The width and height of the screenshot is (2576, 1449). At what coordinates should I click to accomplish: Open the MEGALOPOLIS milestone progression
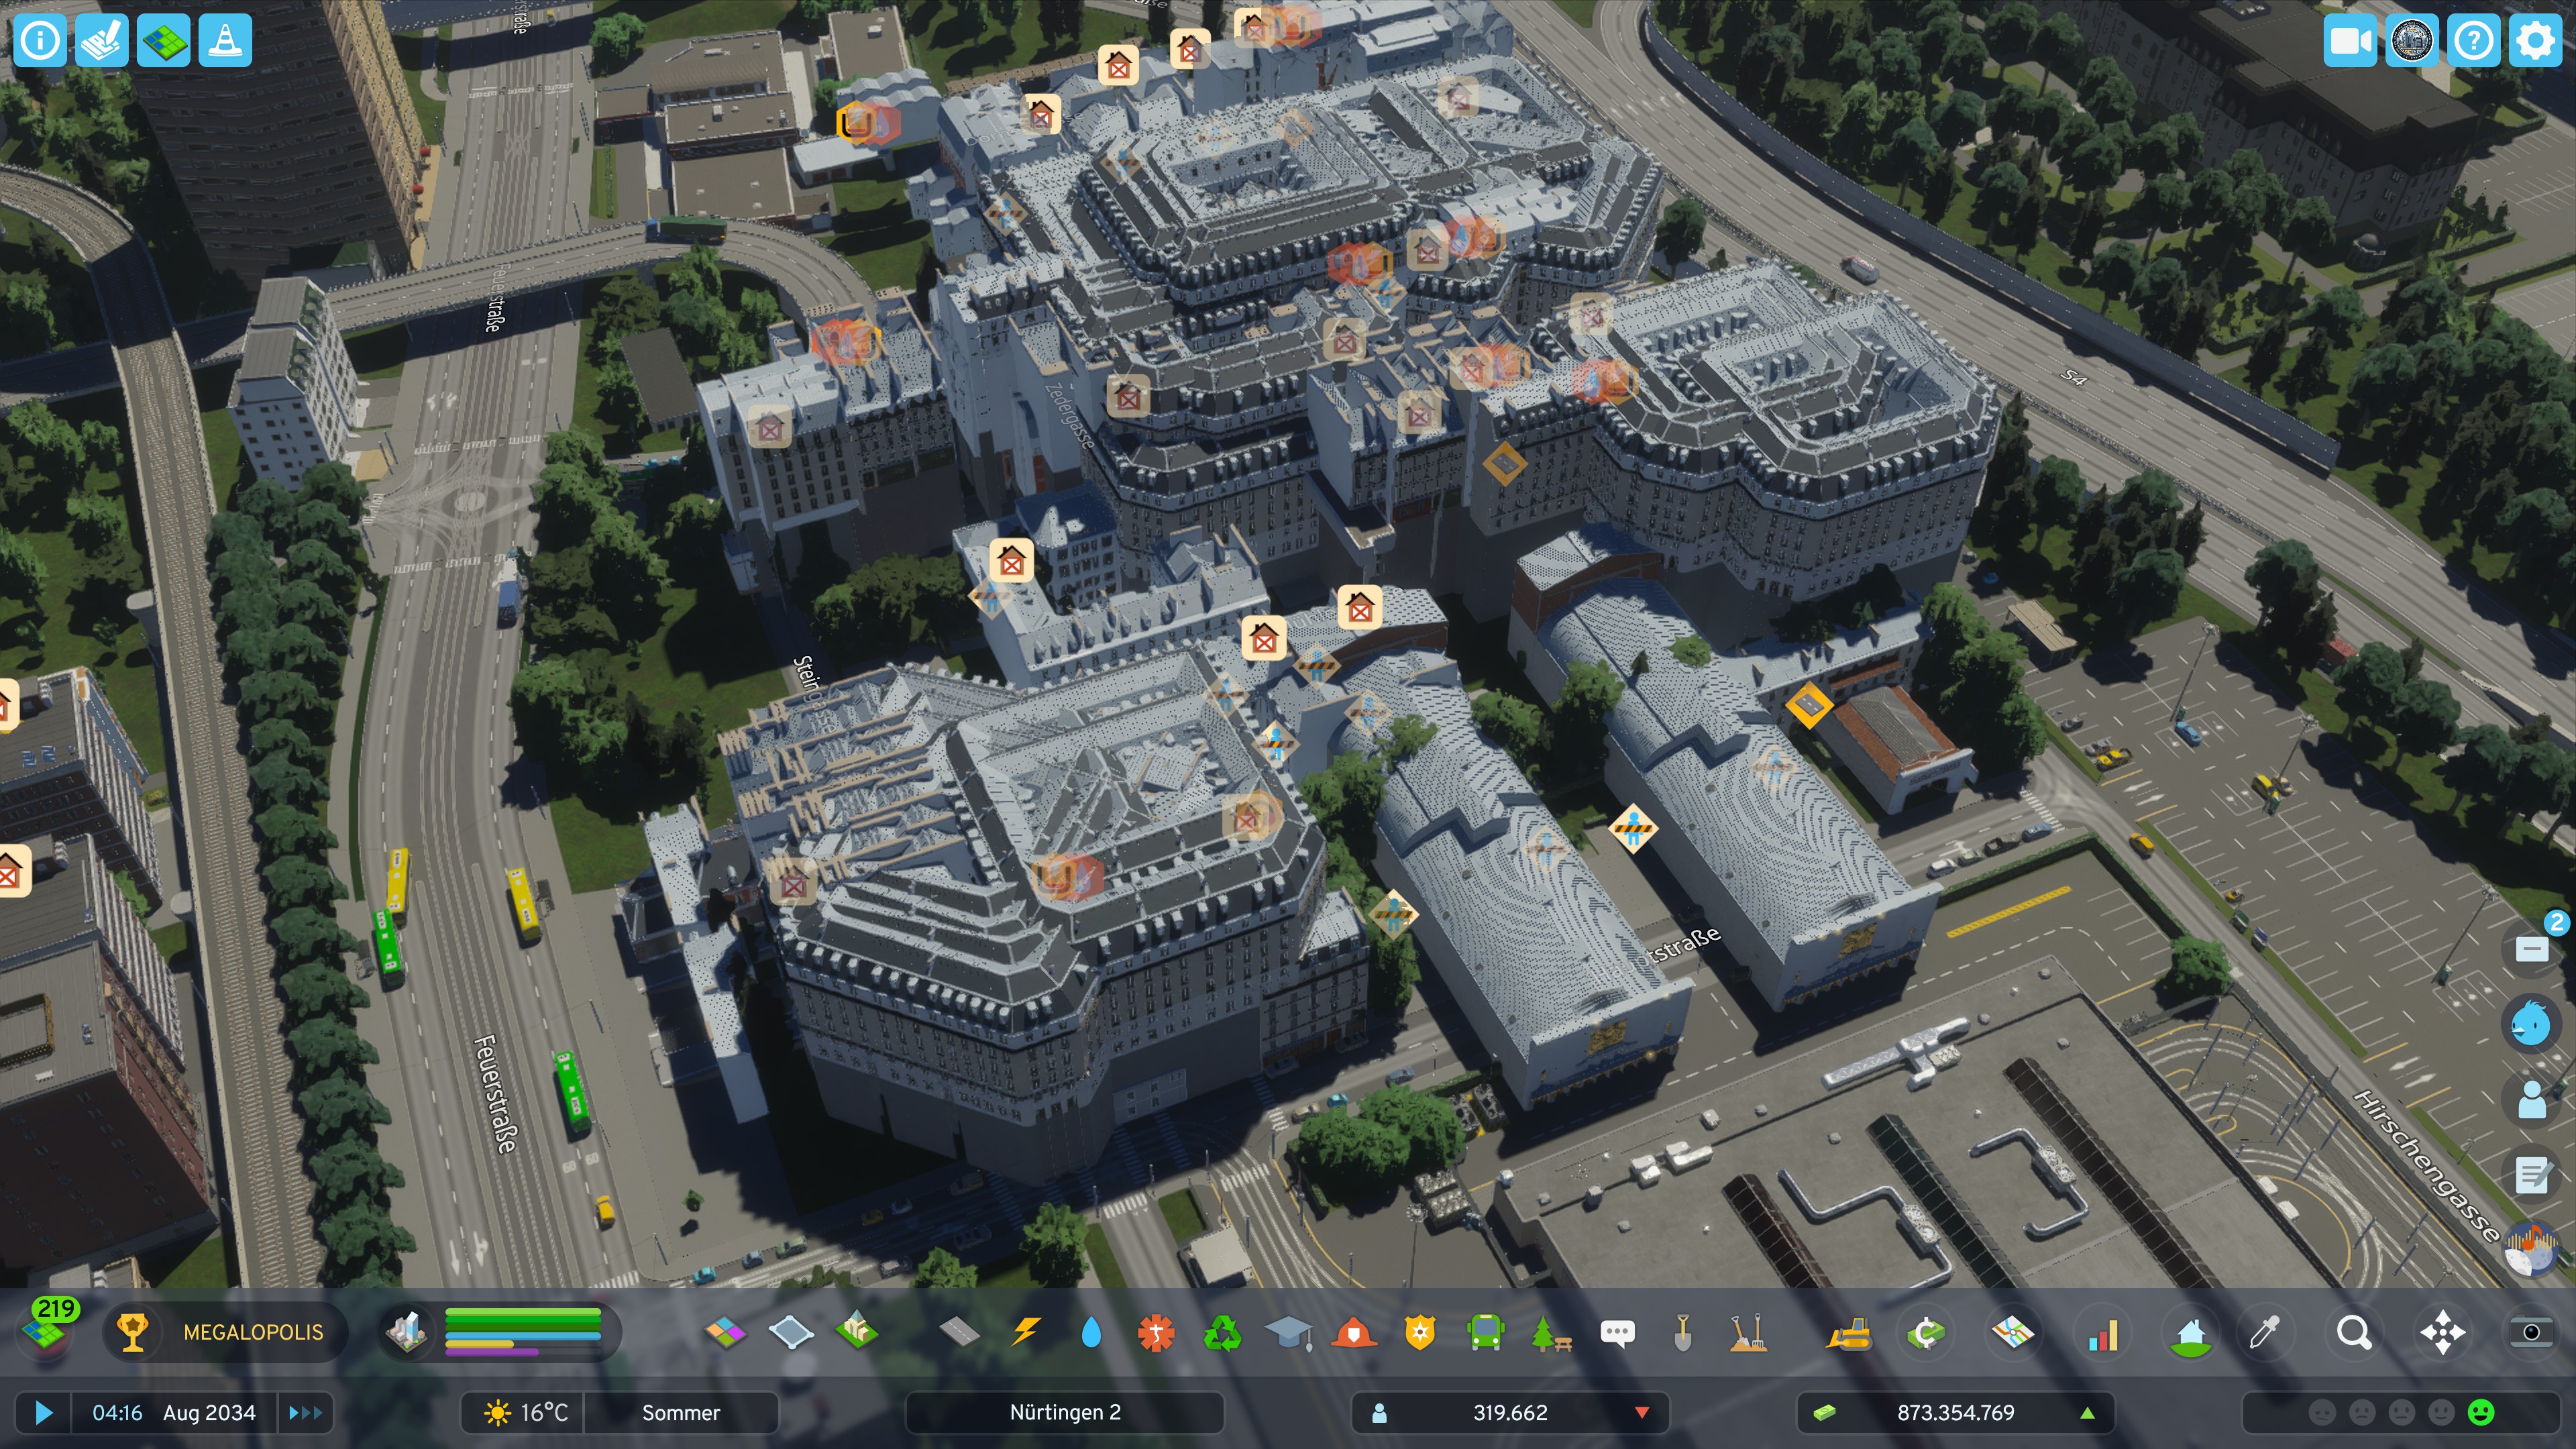click(x=225, y=1332)
